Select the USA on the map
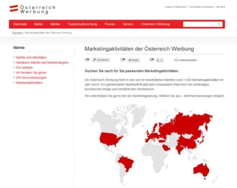Image resolution: width=237 pixels, height=188 pixels. click(x=110, y=139)
